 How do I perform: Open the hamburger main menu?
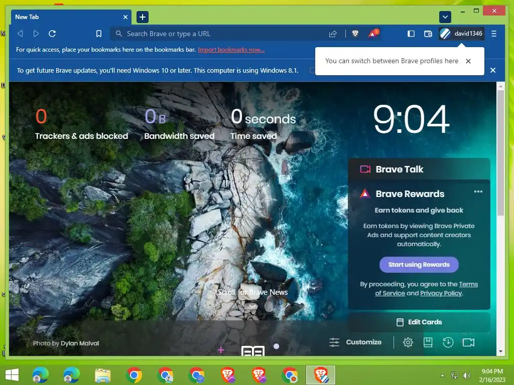point(494,34)
